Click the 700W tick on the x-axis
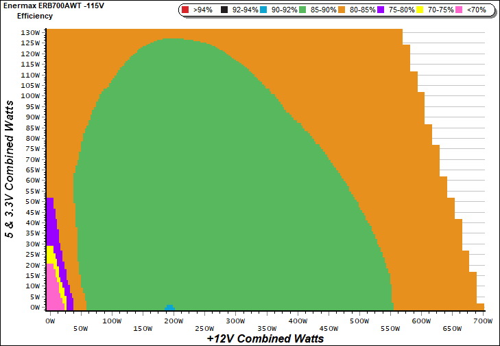 [484, 321]
